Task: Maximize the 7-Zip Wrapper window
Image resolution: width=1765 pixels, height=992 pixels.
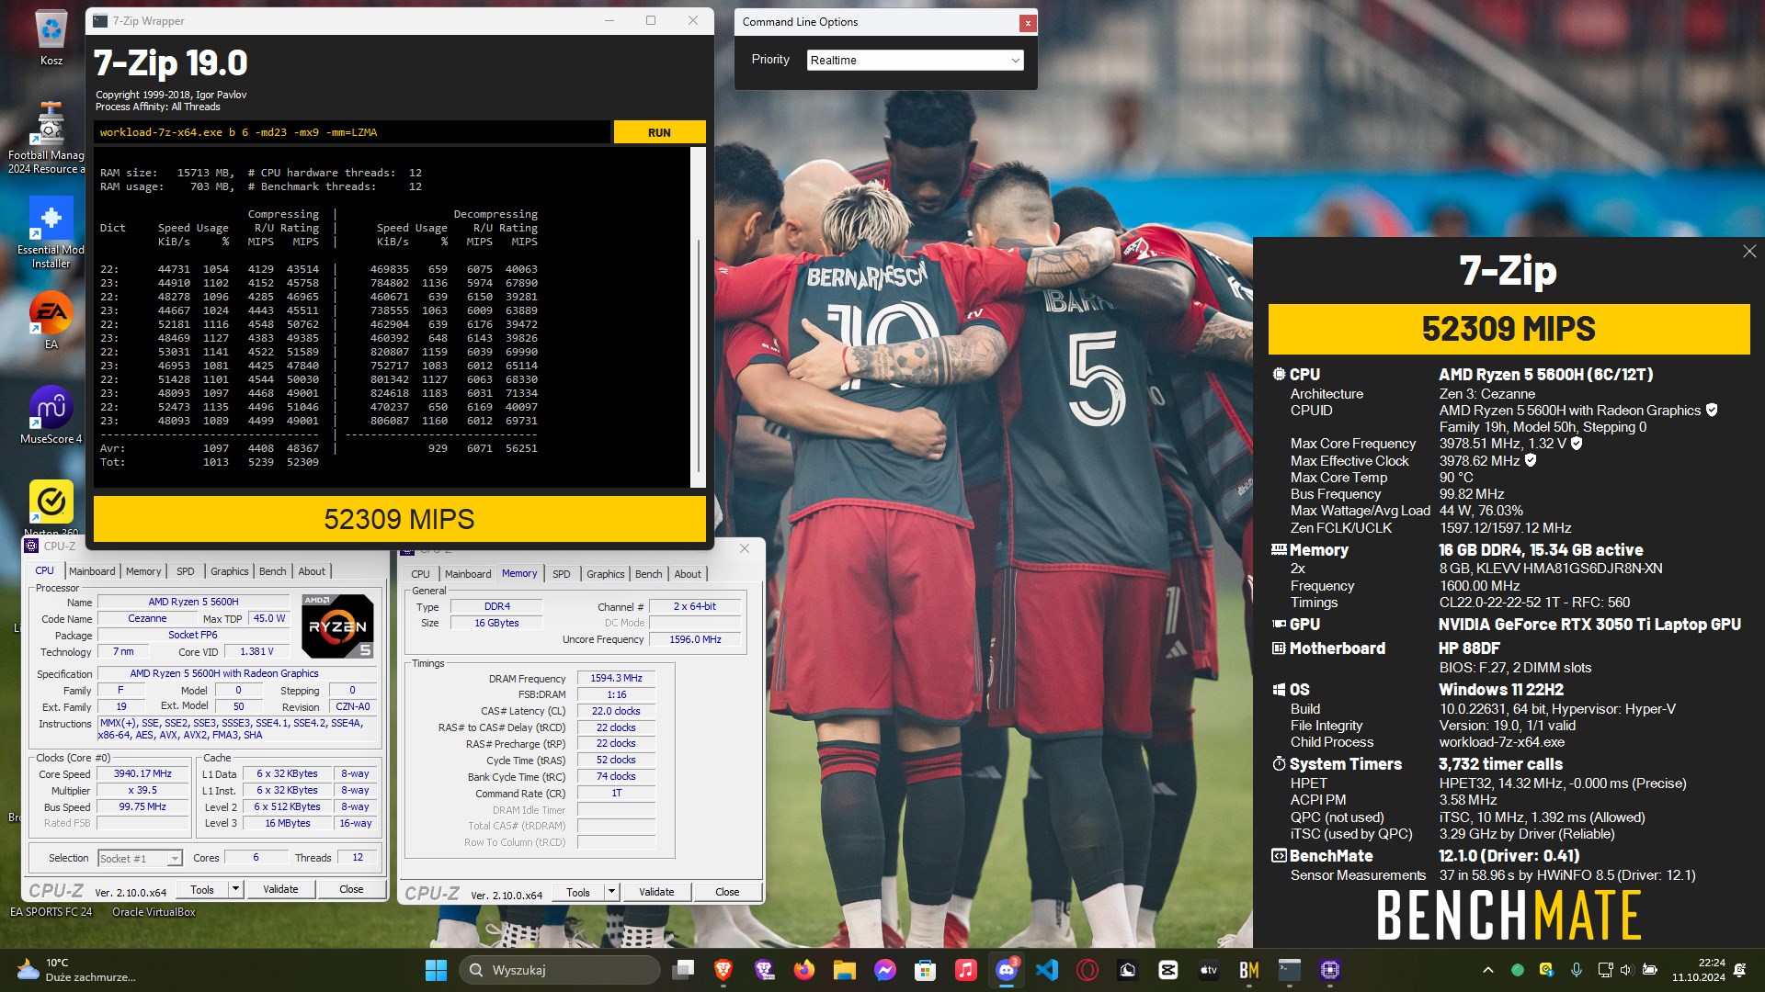Action: 651,20
